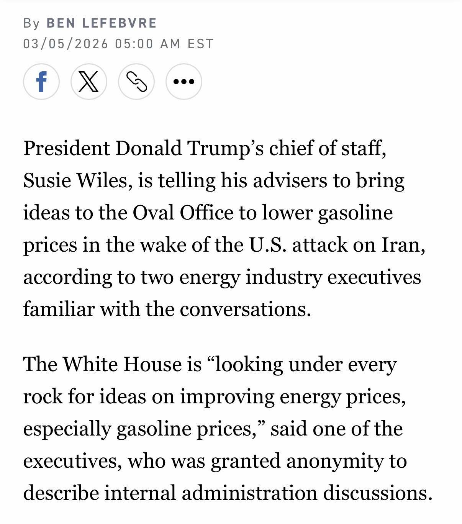Click the 03/05/2026 publication date
This screenshot has width=462, height=524.
(x=66, y=44)
